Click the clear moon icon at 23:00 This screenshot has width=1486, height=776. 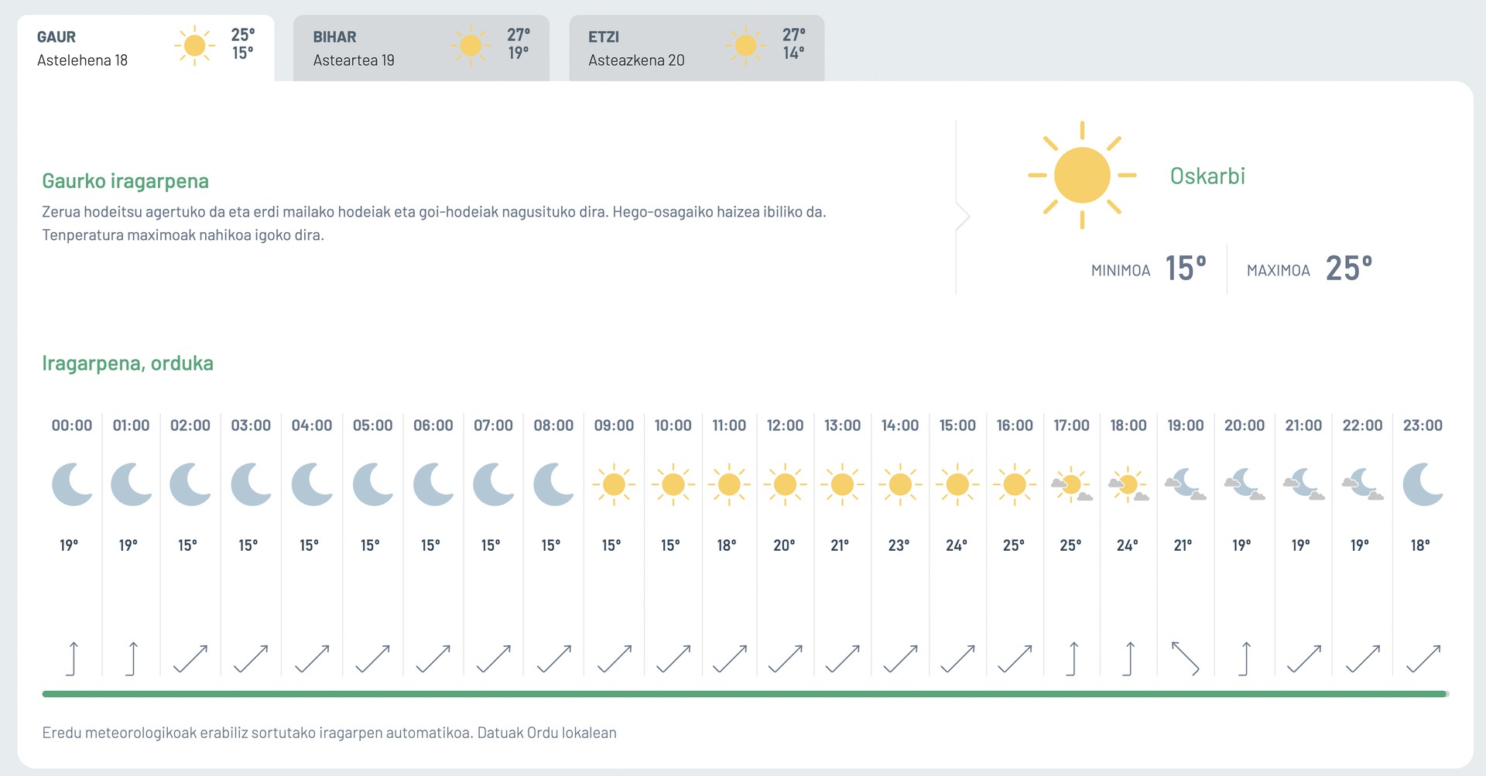point(1423,484)
